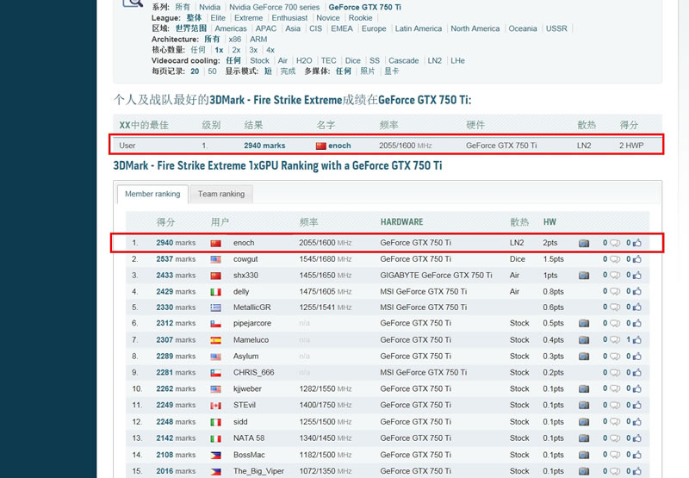Viewport: 689px width, 478px height.
Task: Open user profile link for delly
Action: coord(241,292)
